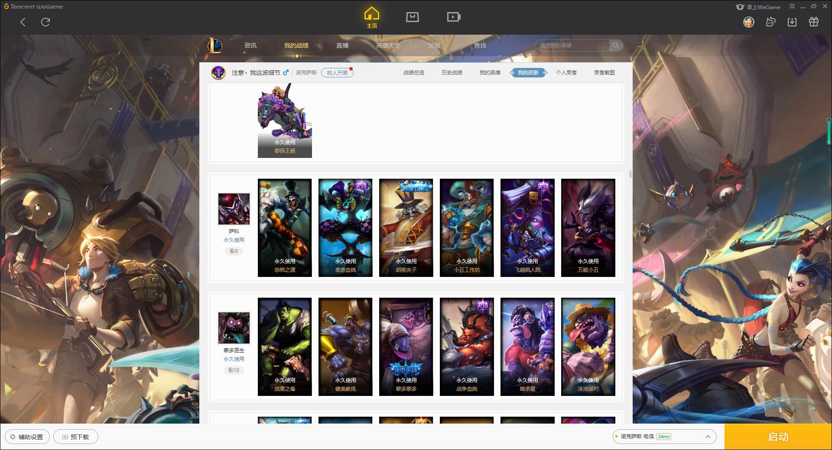This screenshot has height=450, width=832.
Task: Click the skin list scrollbar thumb
Action: [630, 174]
